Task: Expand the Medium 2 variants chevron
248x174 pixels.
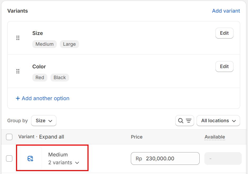Action: [77, 163]
